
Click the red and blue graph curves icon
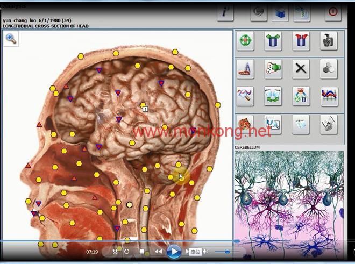click(330, 96)
